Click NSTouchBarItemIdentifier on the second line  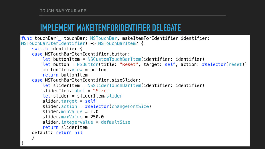pos(53,43)
